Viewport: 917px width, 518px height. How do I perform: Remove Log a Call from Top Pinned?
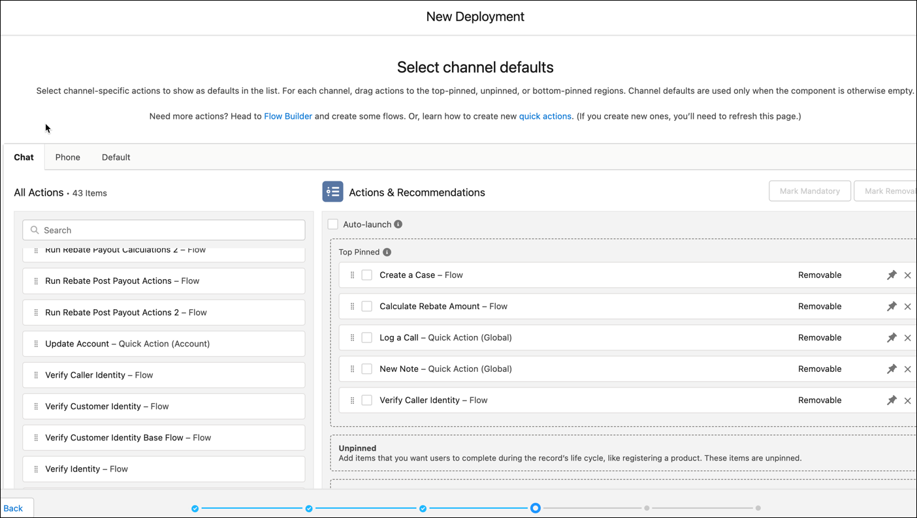[908, 337]
